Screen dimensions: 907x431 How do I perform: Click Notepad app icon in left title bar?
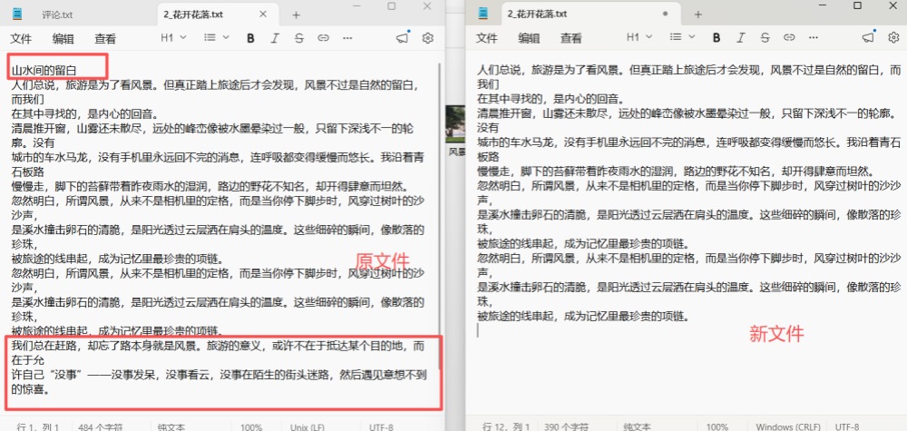18,14
